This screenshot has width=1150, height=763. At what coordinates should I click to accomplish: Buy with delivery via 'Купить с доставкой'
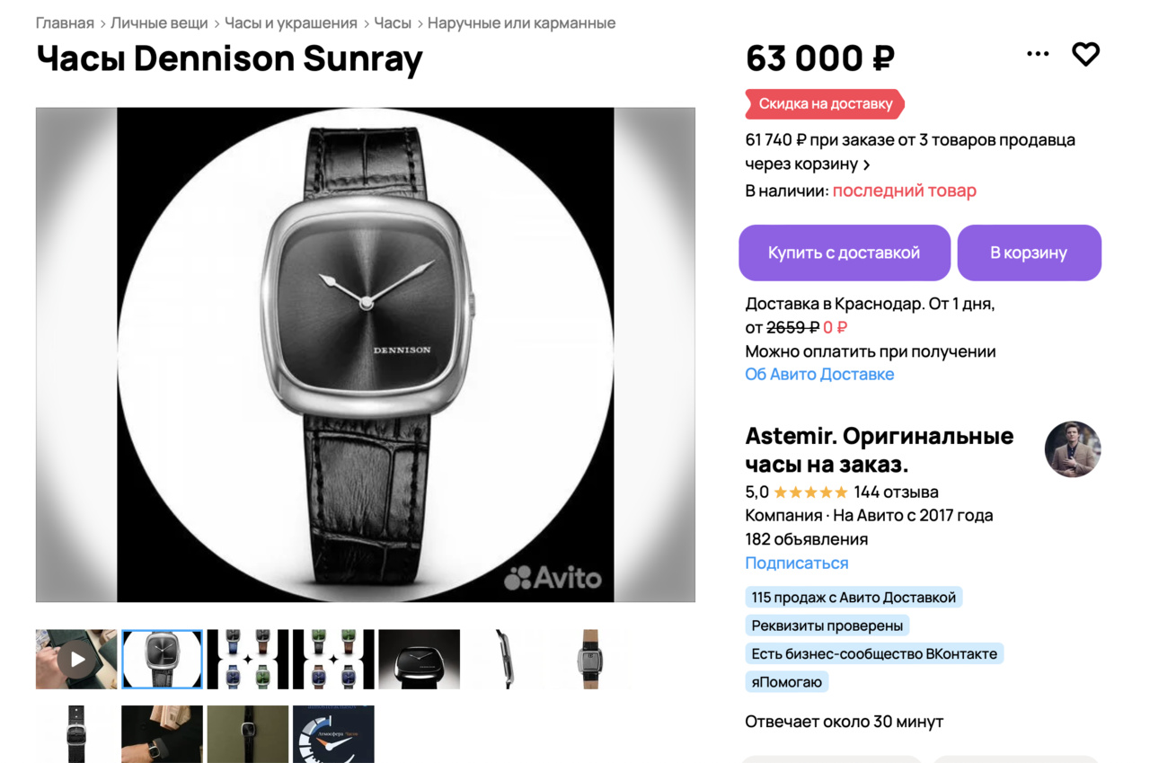tap(845, 253)
